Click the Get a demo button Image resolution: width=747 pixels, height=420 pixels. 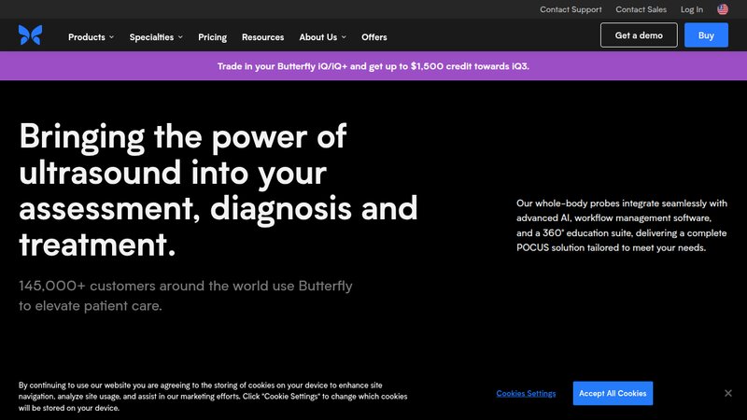639,35
